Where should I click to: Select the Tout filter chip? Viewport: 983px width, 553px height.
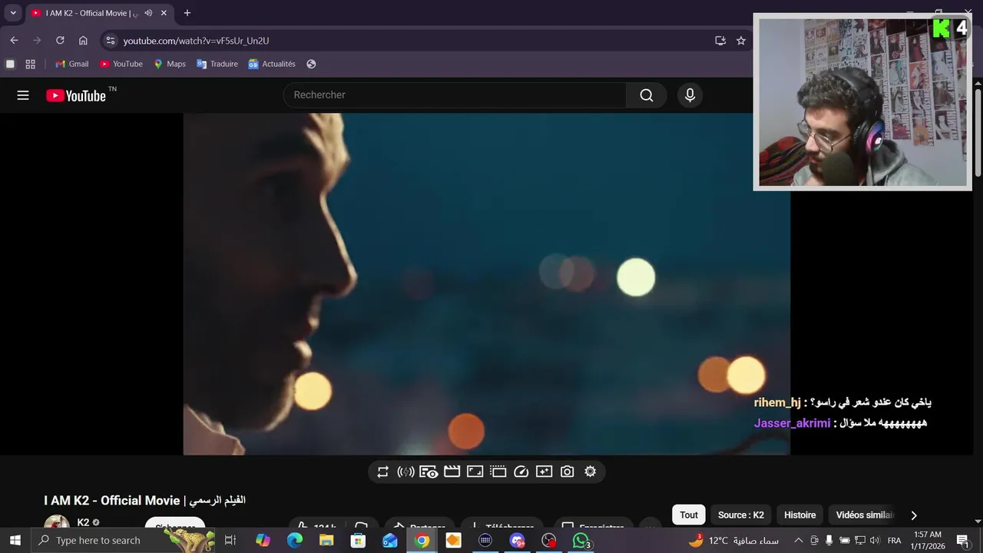[x=689, y=515]
